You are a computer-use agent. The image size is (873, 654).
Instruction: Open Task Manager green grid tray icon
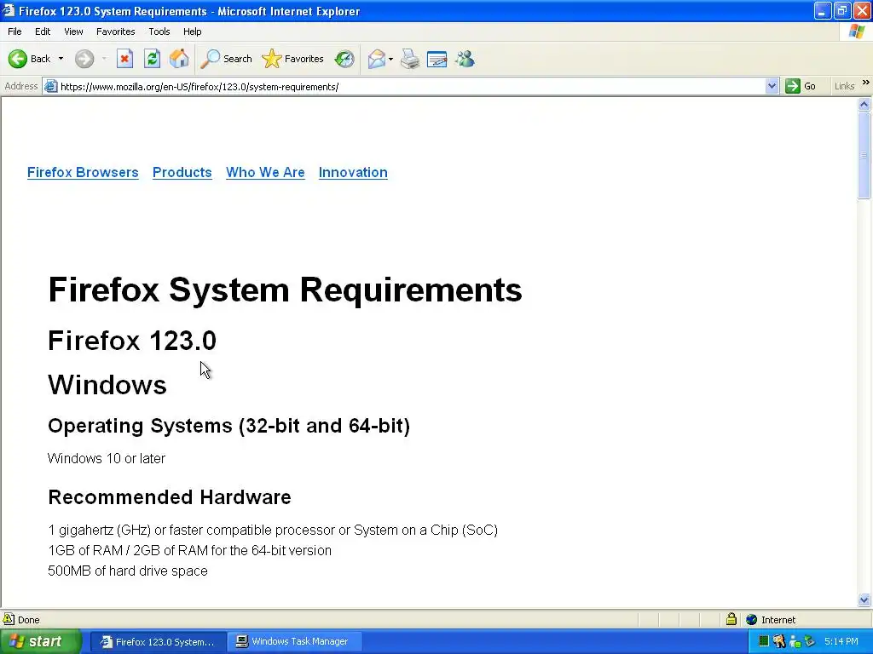tap(764, 641)
